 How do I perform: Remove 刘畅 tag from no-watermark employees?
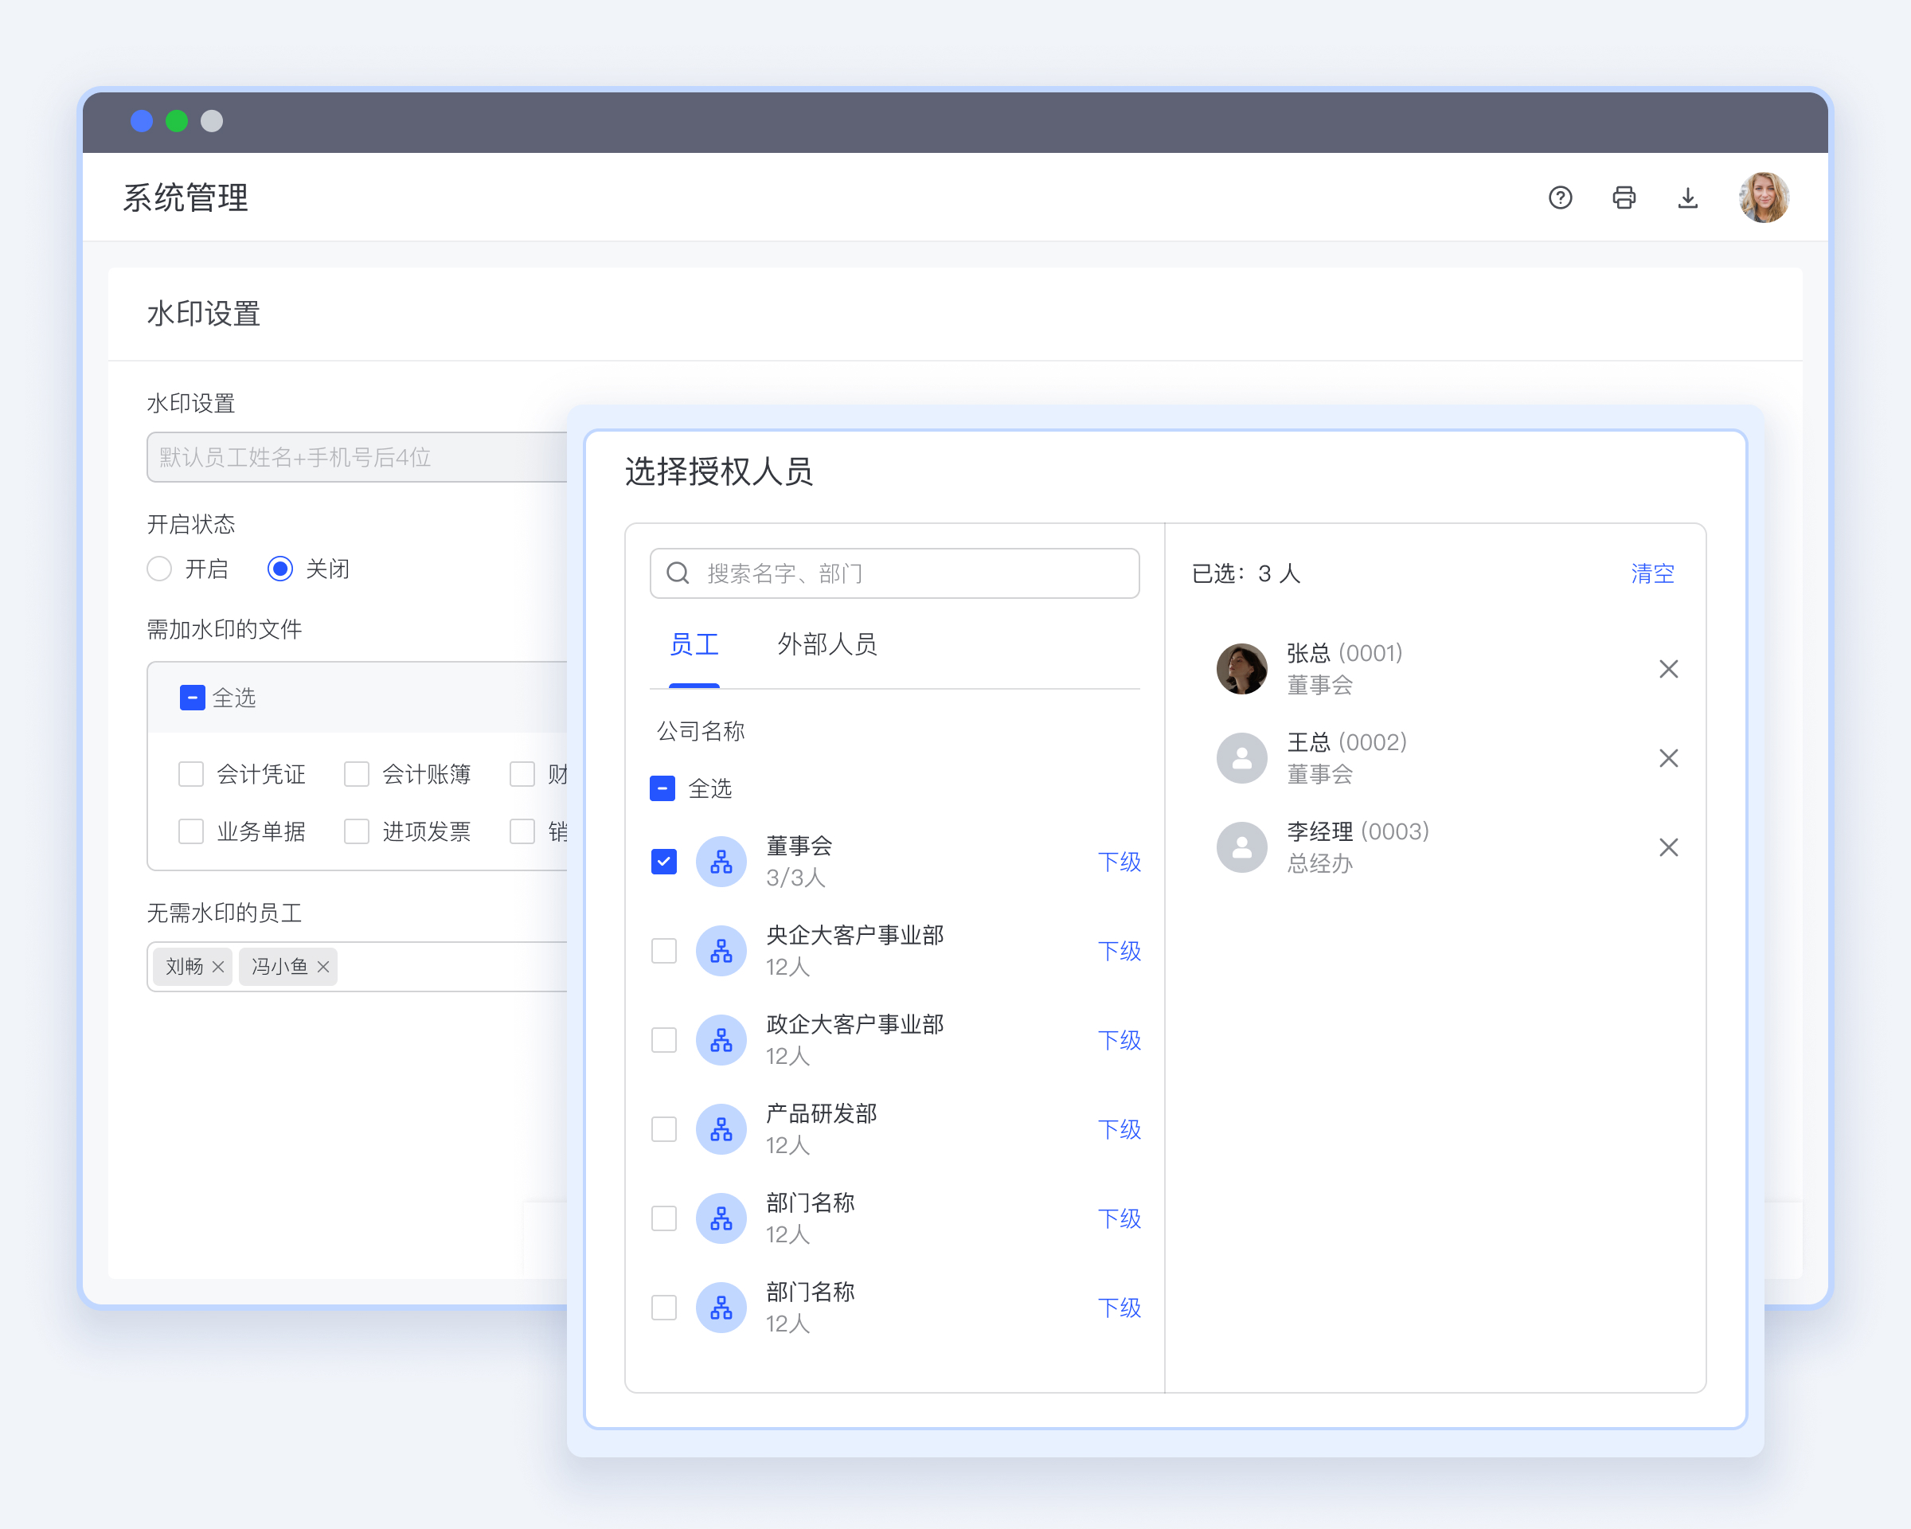[x=218, y=967]
